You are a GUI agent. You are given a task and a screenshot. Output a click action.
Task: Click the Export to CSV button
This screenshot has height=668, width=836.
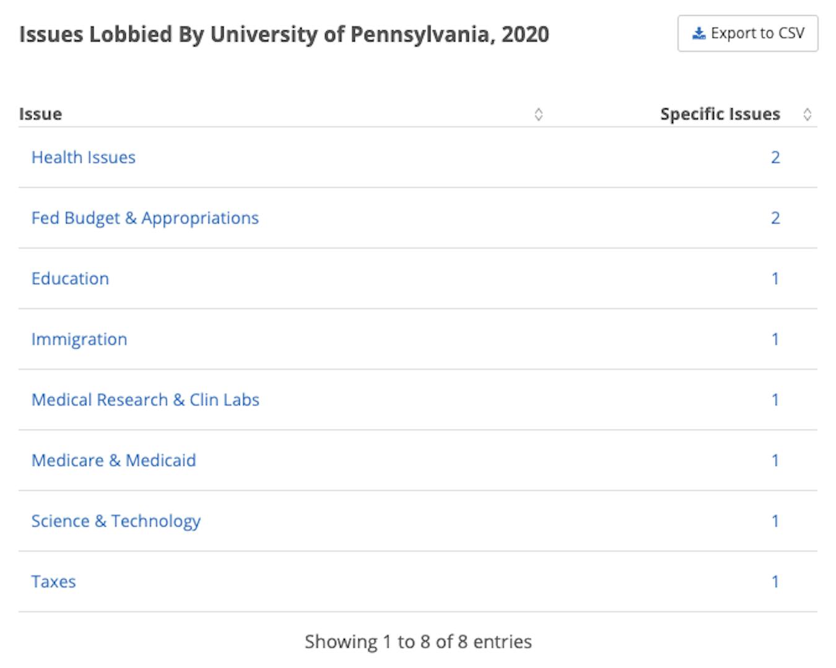pyautogui.click(x=747, y=33)
